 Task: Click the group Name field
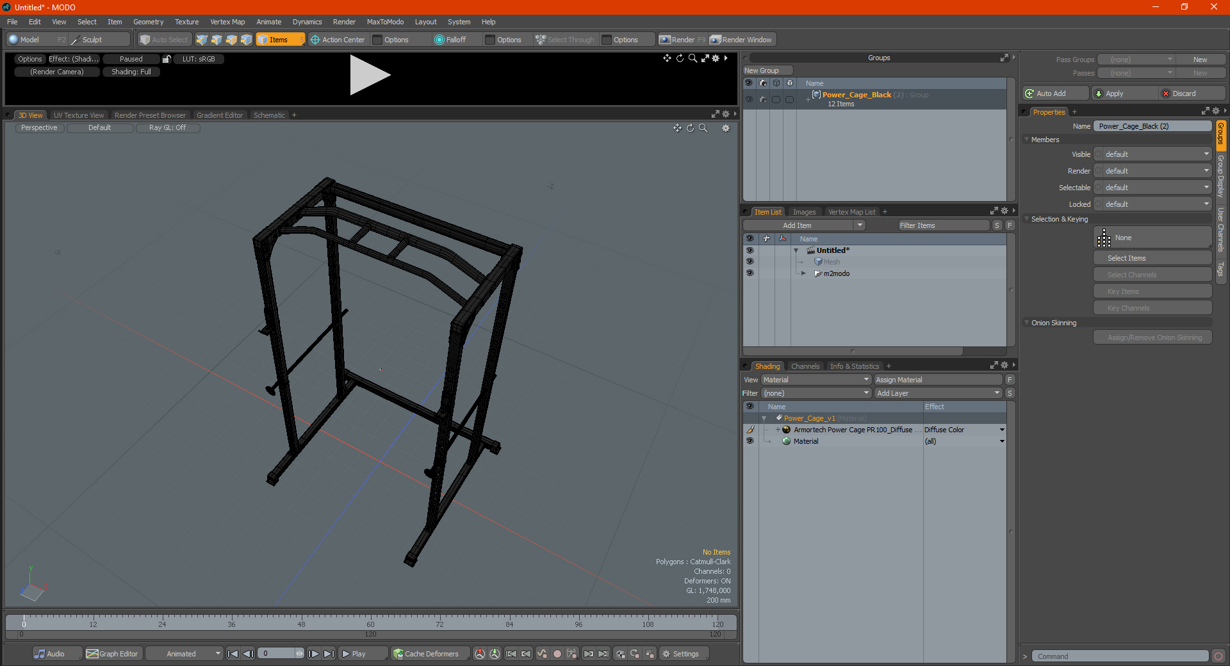(1152, 126)
